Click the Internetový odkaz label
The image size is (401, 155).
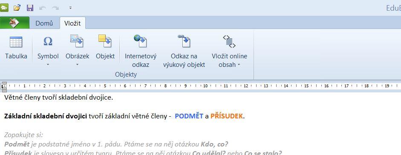(140, 60)
